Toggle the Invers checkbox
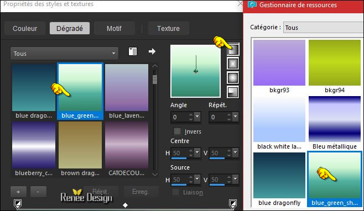364x211 pixels. pos(177,131)
